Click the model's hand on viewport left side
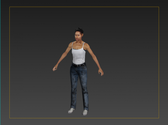Image resolution: width=168 pixels, height=125 pixels. (x=55, y=69)
